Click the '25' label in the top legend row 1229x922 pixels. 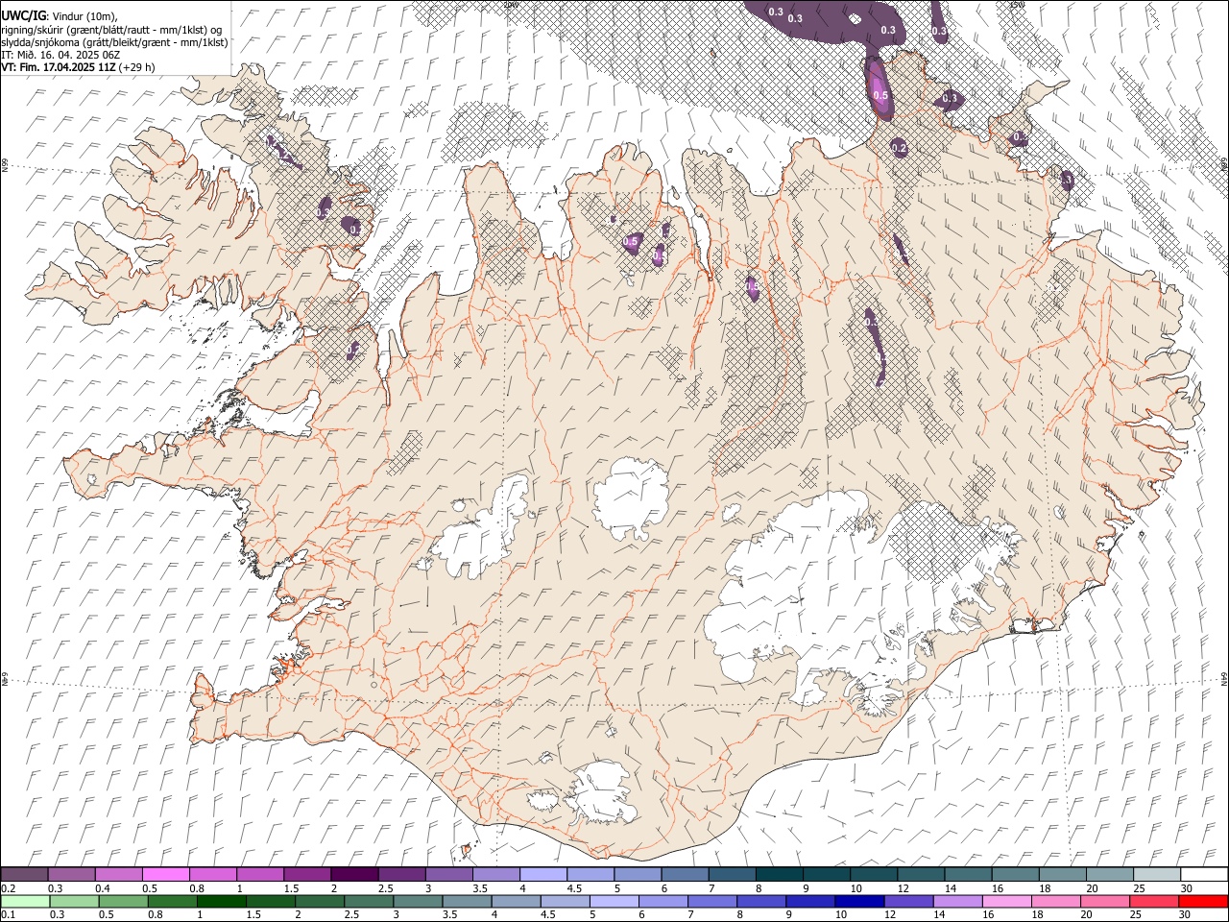click(x=1138, y=888)
